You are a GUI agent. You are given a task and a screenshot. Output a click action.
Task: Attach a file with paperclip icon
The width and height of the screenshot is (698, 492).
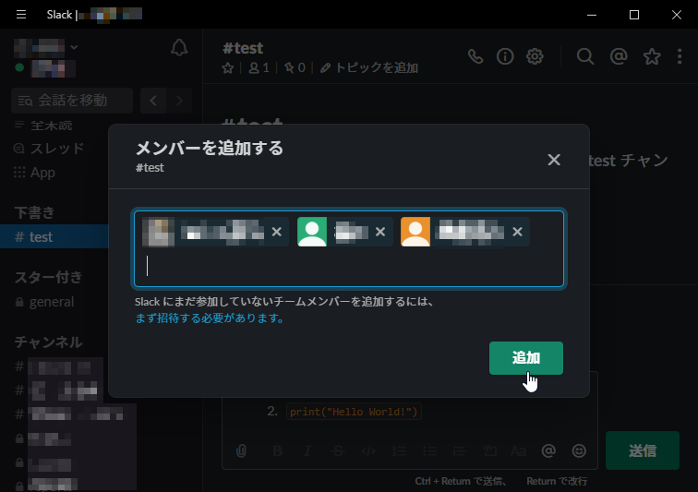coord(241,451)
